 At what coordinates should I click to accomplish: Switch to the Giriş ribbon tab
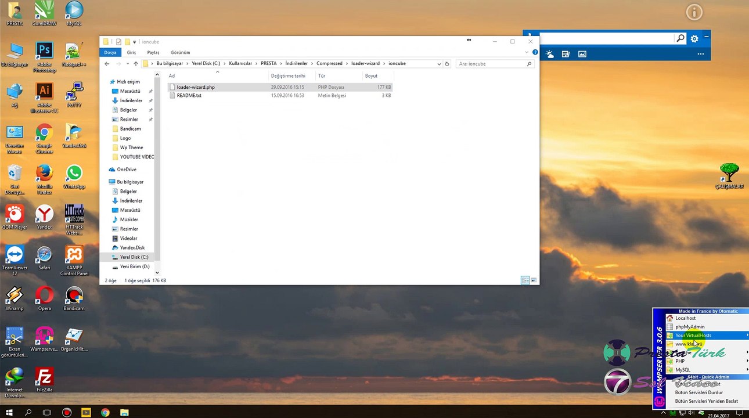coord(132,52)
